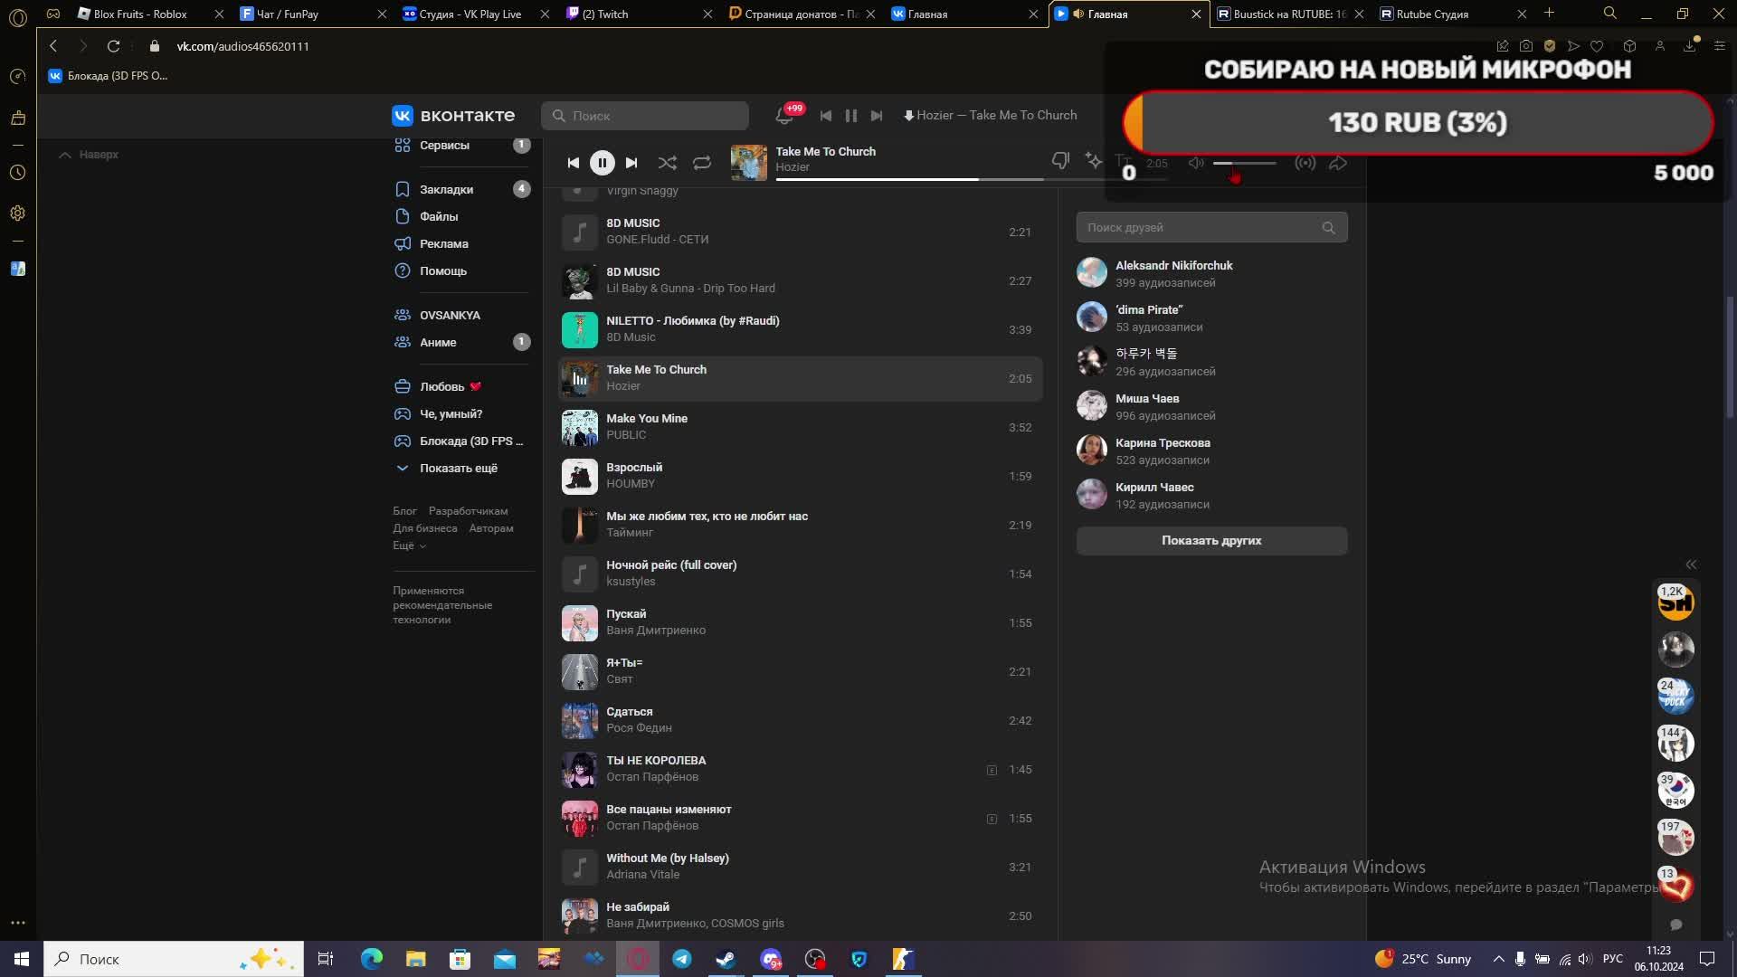Click the dislike icon for current track
Screen dimensions: 1737x977
coord(1060,161)
